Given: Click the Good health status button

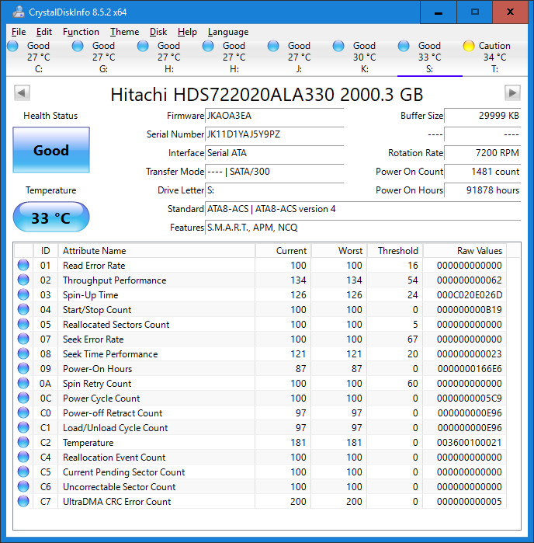Looking at the screenshot, I should (51, 150).
